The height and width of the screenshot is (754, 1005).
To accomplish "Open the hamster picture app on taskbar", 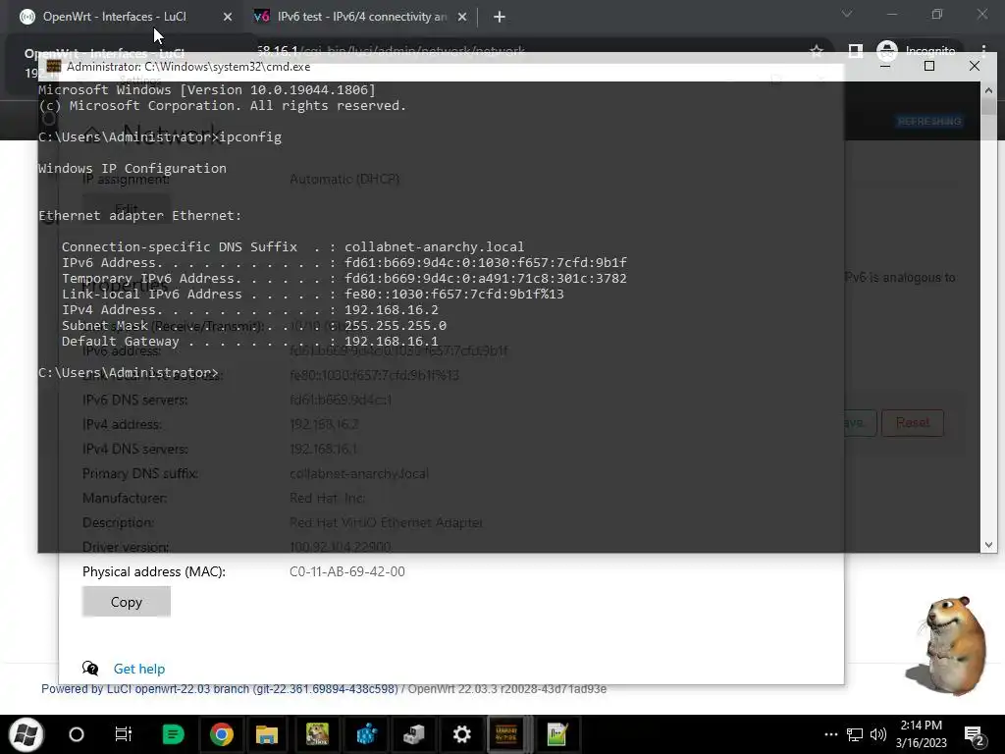I will point(317,734).
